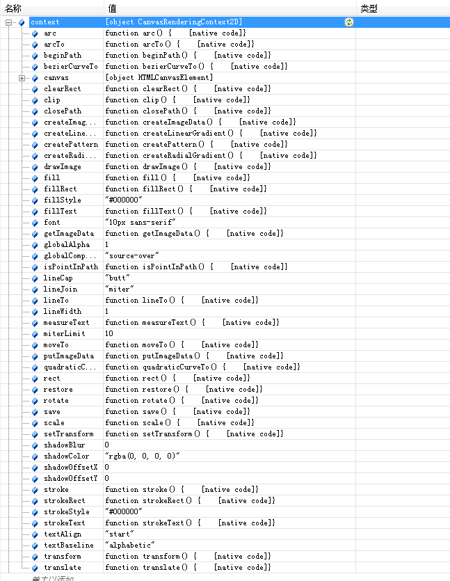The height and width of the screenshot is (581, 450).
Task: Select the strokeText property name
Action: (65, 523)
